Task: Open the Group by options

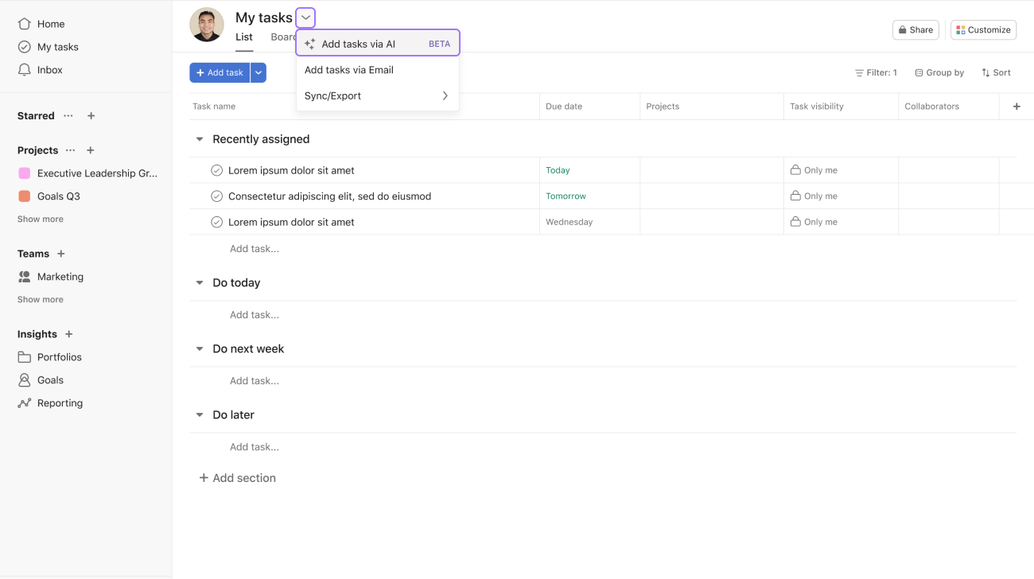Action: tap(939, 72)
